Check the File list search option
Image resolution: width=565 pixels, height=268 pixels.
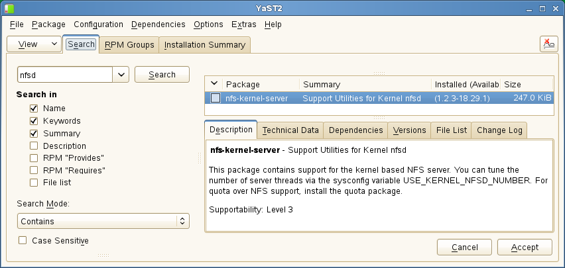pyautogui.click(x=33, y=183)
